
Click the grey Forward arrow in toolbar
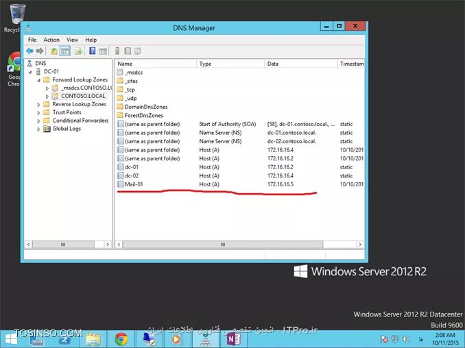40,51
